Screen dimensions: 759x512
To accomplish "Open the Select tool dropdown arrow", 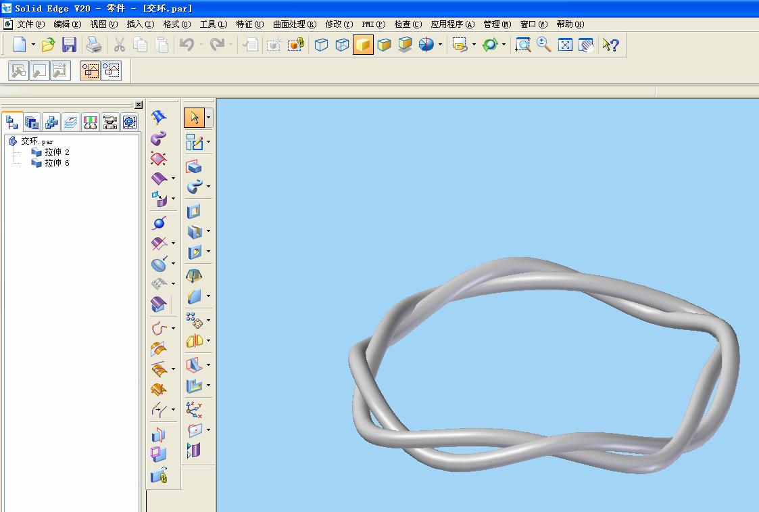I will tap(209, 118).
